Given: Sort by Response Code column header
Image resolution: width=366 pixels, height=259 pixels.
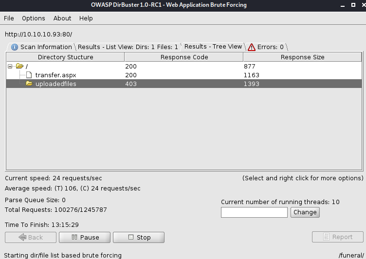Looking at the screenshot, I should (184, 57).
